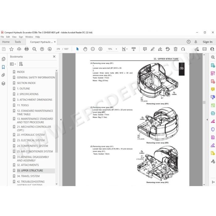216x216 pixels.
Task: Open fit page options tool
Action: [x=125, y=49]
